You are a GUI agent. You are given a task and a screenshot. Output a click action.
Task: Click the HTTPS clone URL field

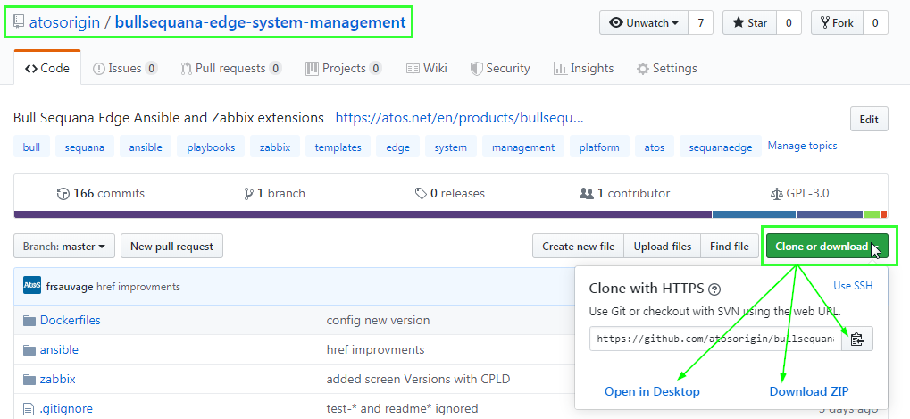click(715, 339)
